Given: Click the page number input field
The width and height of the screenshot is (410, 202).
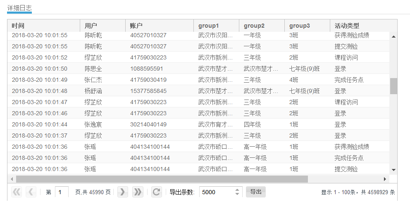Looking at the screenshot, I should pyautogui.click(x=62, y=192).
